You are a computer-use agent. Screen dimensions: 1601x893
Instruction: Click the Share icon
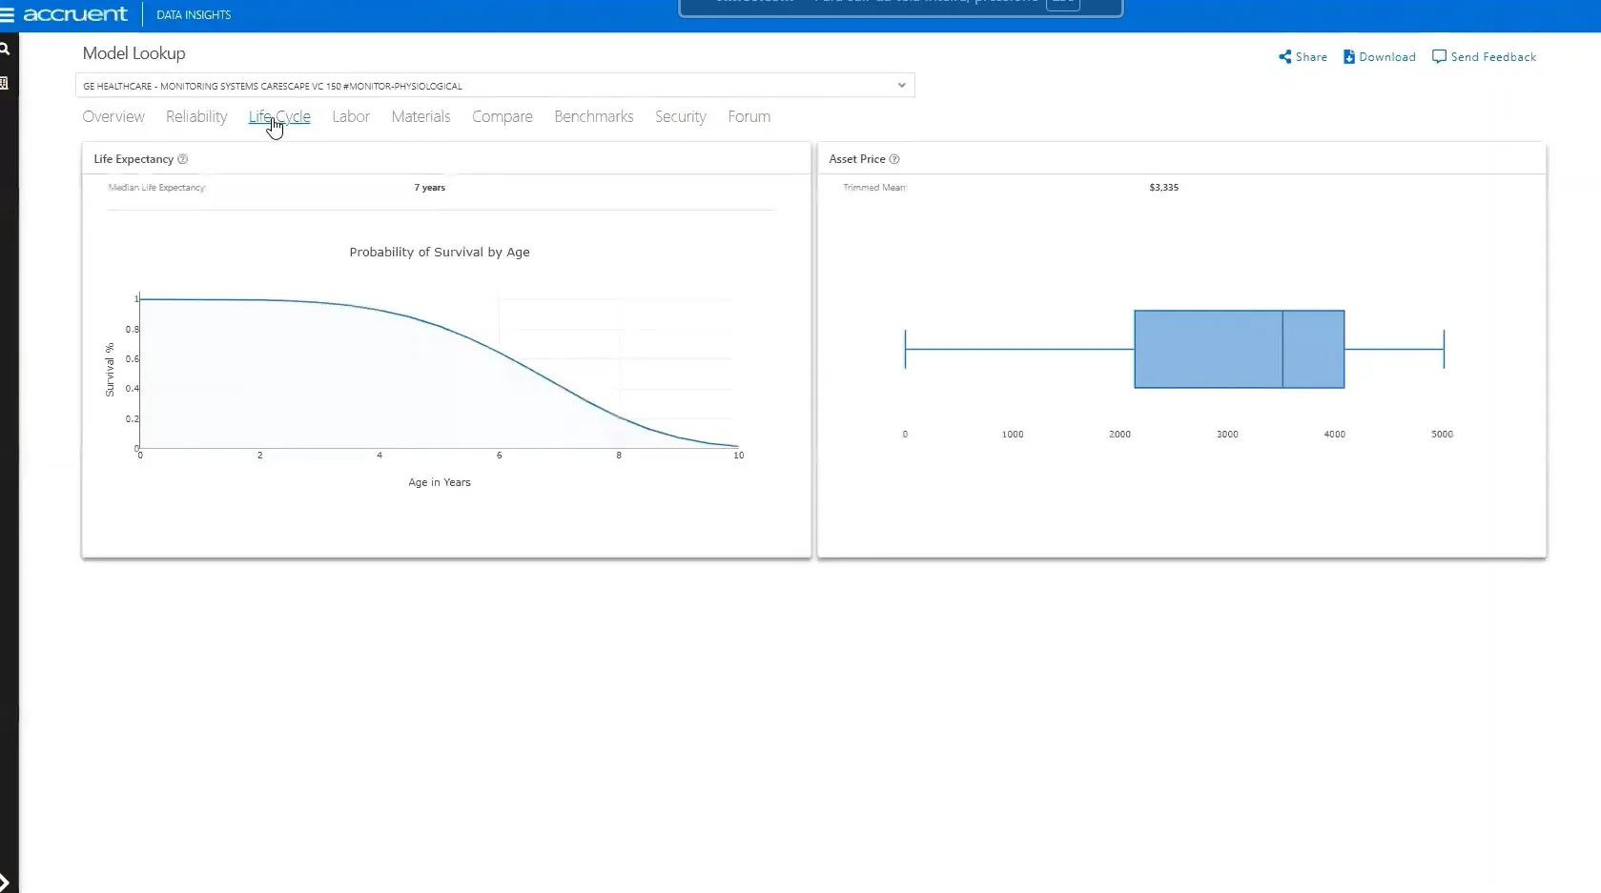click(1284, 57)
